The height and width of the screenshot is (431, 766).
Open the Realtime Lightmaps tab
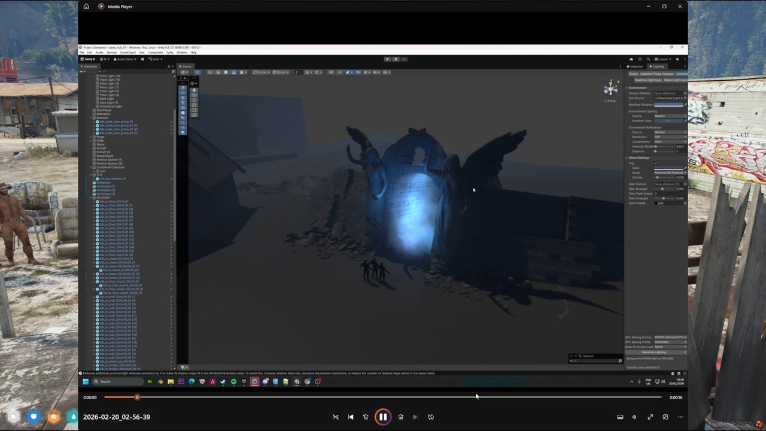tap(648, 80)
